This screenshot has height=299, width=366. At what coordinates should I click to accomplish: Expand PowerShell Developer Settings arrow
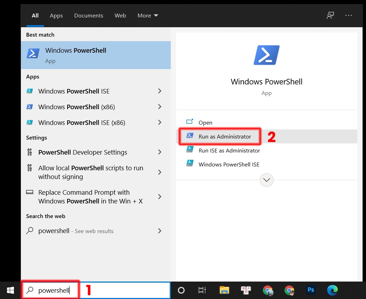click(160, 152)
